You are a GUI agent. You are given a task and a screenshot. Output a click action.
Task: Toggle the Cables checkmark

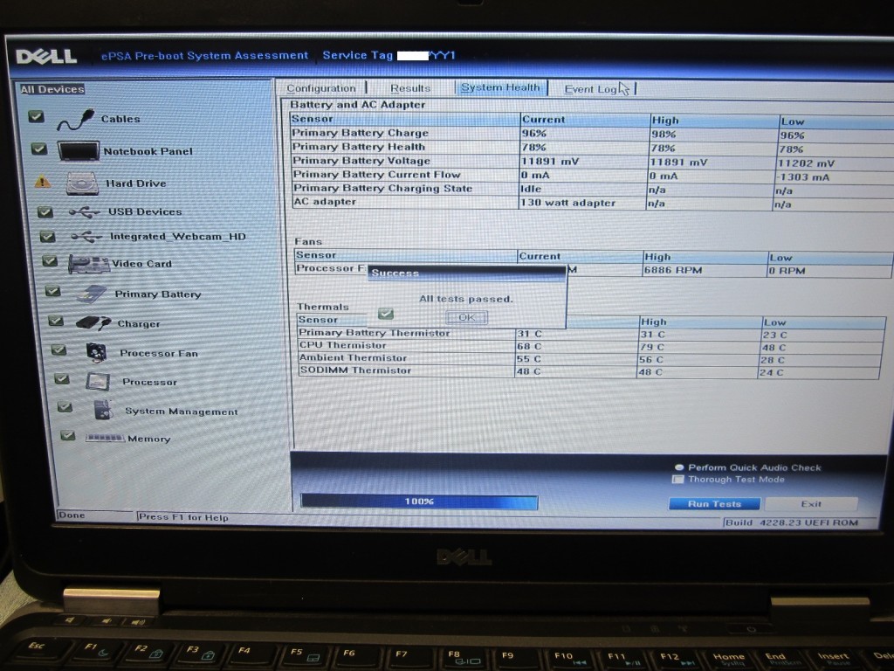(x=36, y=117)
